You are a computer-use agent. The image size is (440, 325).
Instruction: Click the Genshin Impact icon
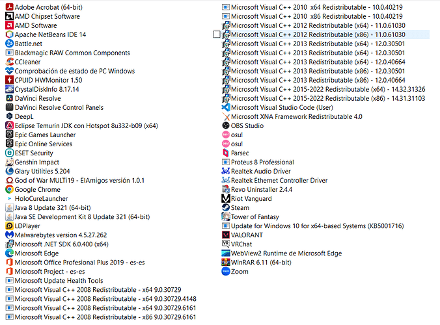click(x=9, y=162)
